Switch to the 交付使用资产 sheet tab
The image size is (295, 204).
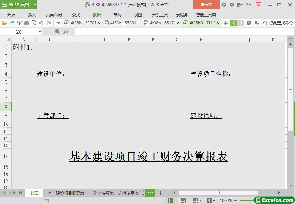(x=131, y=193)
